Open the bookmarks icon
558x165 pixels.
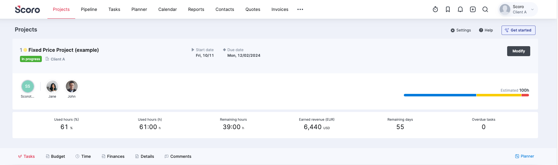[x=448, y=9]
